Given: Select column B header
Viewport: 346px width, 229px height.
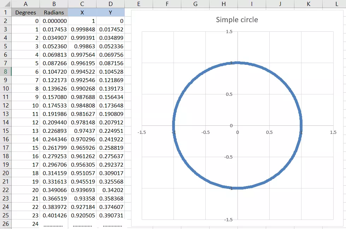Looking at the screenshot, I should [x=54, y=4].
